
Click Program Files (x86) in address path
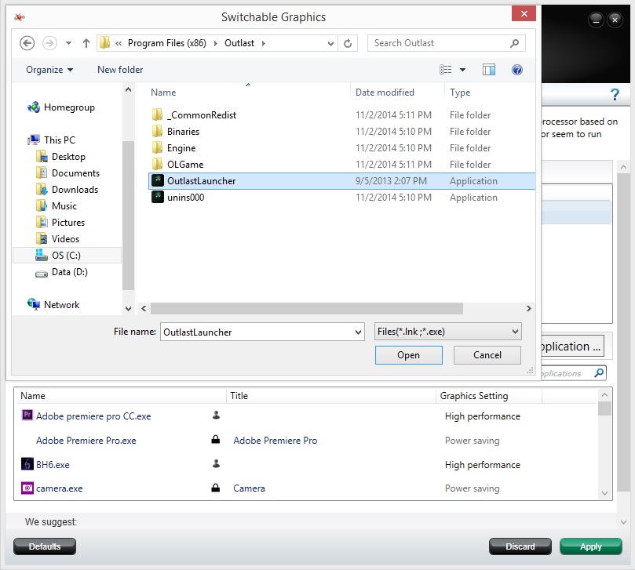167,43
